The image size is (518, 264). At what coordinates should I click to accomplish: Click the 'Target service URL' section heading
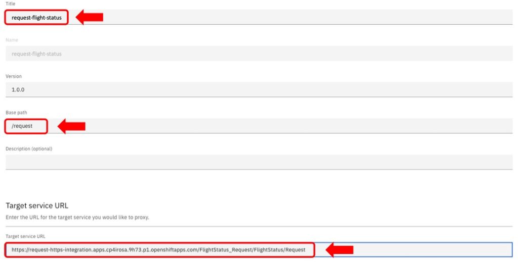pyautogui.click(x=37, y=205)
